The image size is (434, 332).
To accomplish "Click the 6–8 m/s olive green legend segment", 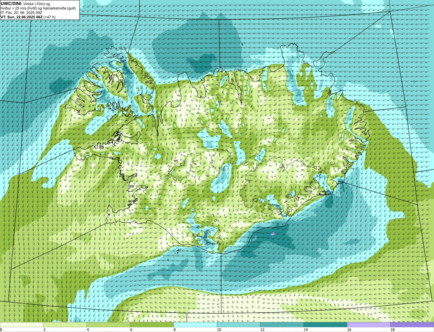I will pos(152,325).
